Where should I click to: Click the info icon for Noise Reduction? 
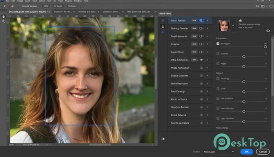pos(202,84)
